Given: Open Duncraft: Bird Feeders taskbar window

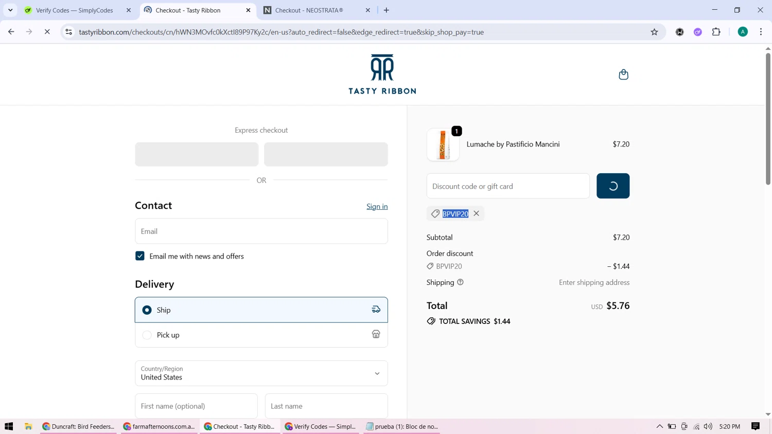Looking at the screenshot, I should pyautogui.click(x=78, y=426).
